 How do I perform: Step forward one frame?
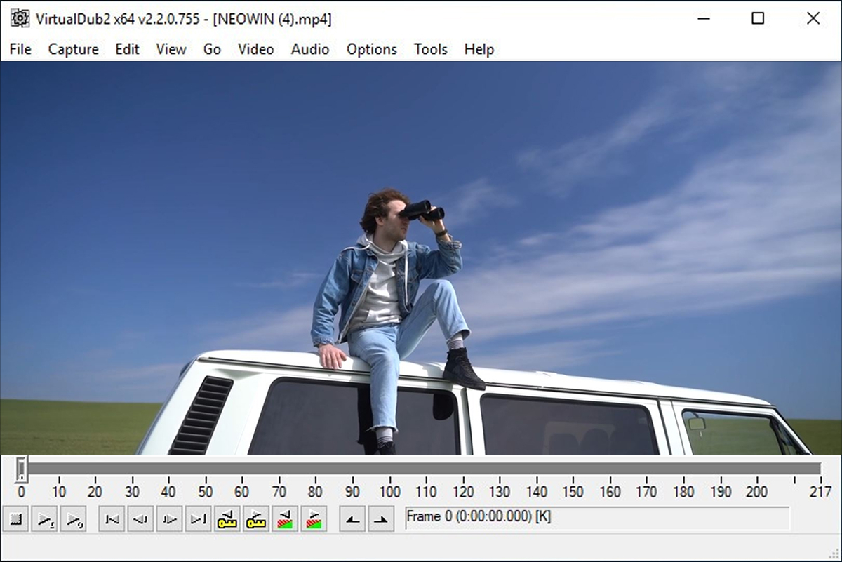pyautogui.click(x=169, y=519)
